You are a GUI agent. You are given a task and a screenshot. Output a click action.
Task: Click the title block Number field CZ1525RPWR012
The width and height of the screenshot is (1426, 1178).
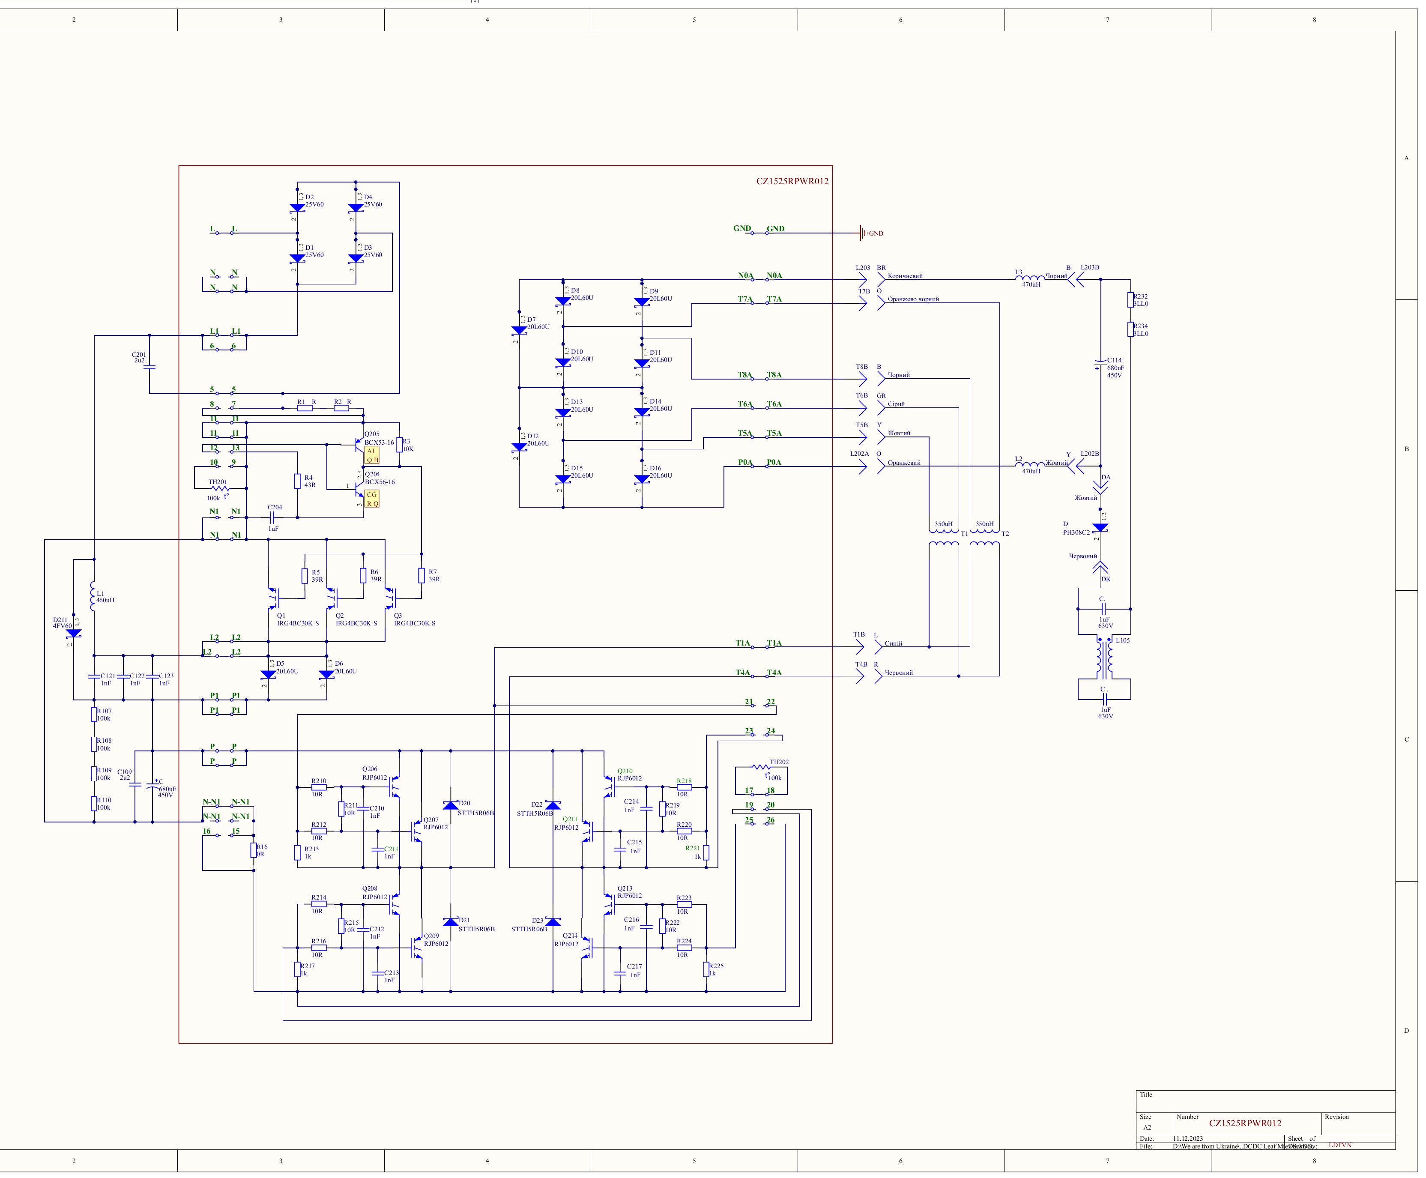click(x=1245, y=1123)
